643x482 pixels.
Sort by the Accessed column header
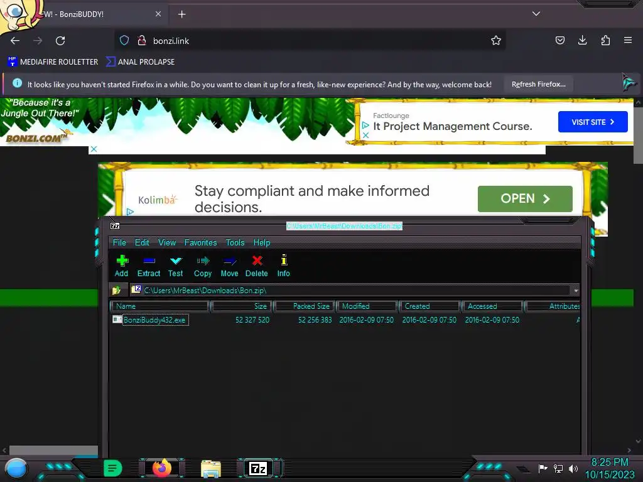tap(492, 306)
